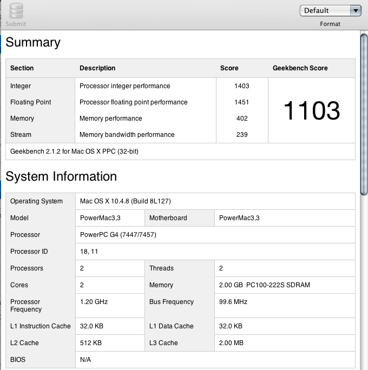Click the Cores count value 2
This screenshot has width=368, height=370.
(82, 285)
